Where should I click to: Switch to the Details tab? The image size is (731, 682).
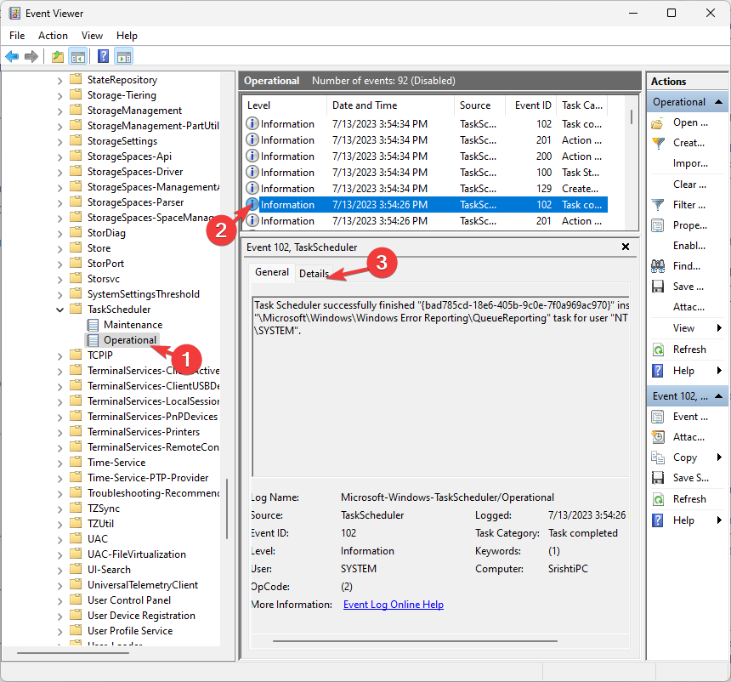click(x=314, y=272)
